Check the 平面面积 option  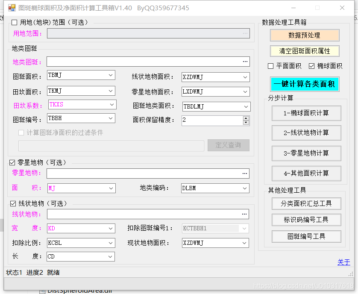tap(270, 66)
